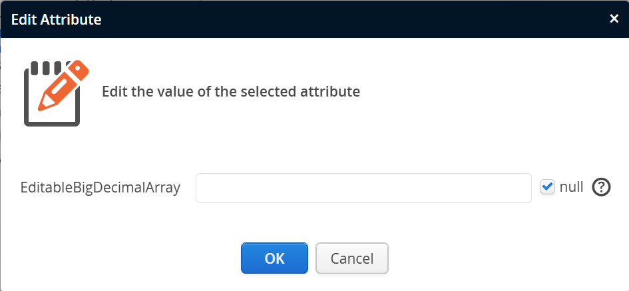Click the EditableBigDecimalArray field label

click(x=101, y=188)
